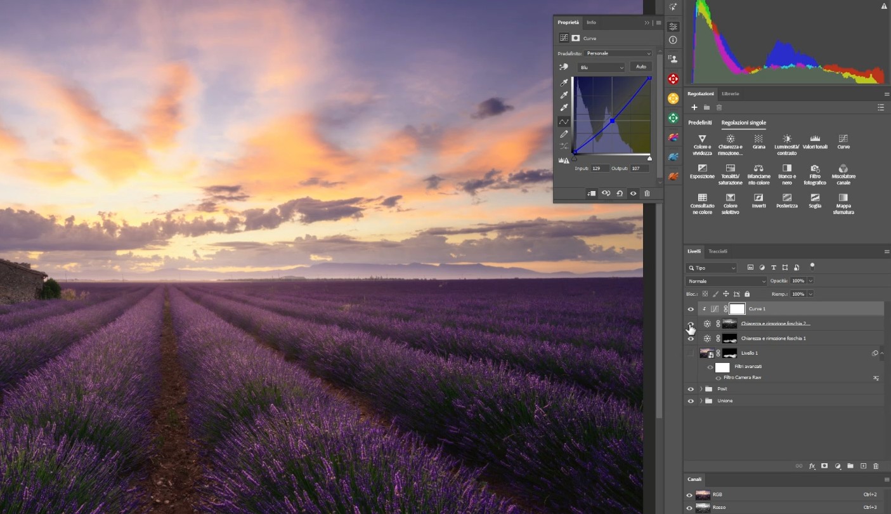This screenshot has width=891, height=514.
Task: Click the lock all layer icon
Action: (x=746, y=294)
